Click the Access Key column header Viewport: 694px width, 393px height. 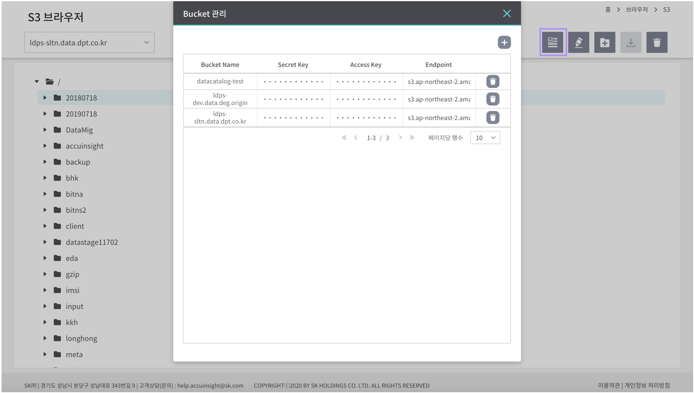pyautogui.click(x=366, y=64)
